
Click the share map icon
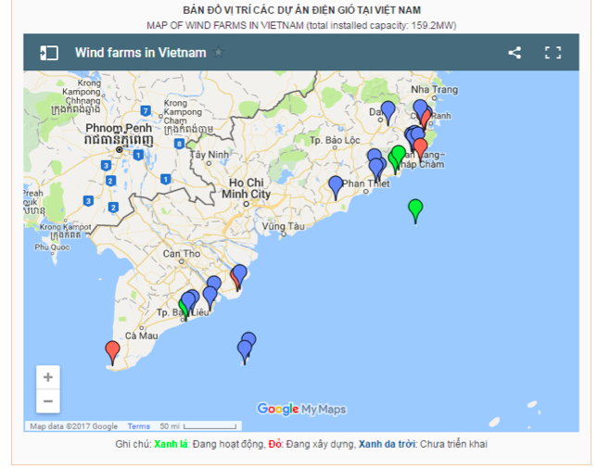[x=515, y=53]
